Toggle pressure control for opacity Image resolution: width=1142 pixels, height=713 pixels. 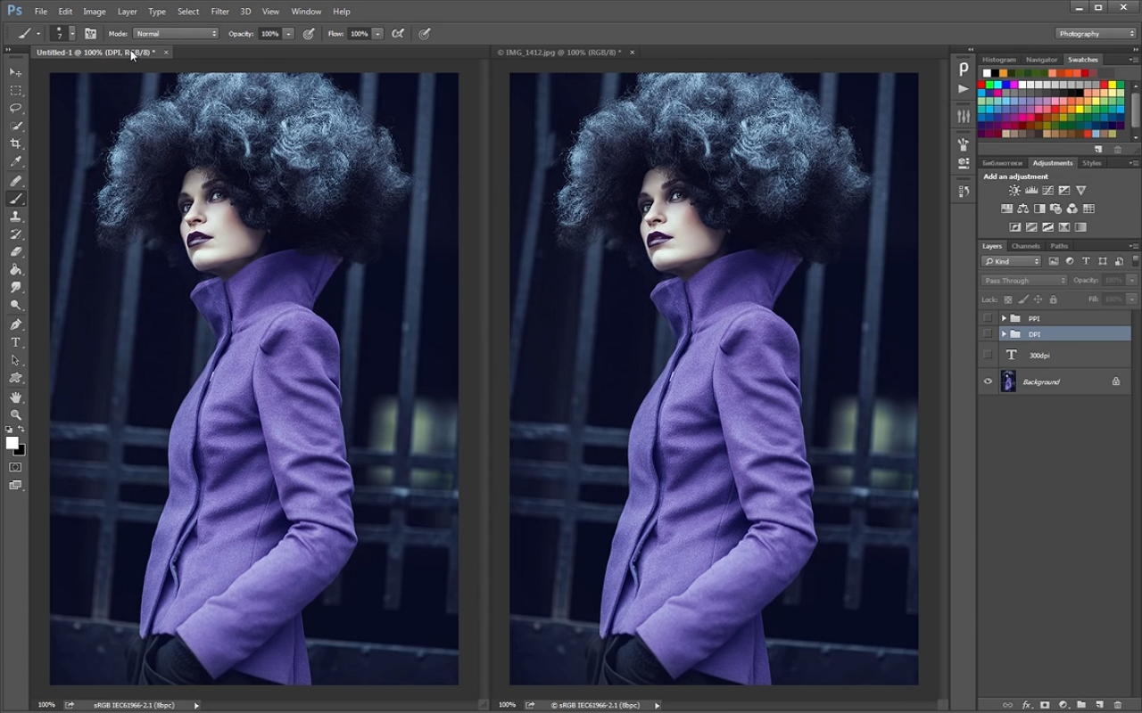309,34
